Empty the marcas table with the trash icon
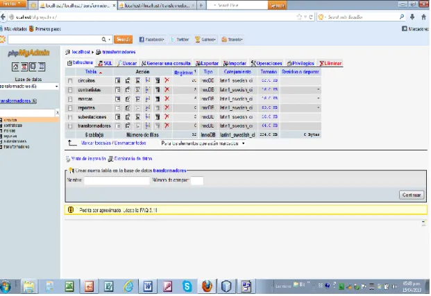The height and width of the screenshot is (296, 431). (x=158, y=99)
